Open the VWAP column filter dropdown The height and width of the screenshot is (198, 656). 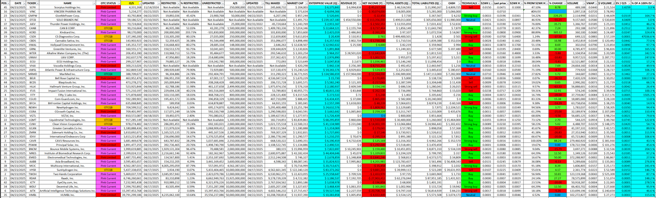point(595,3)
